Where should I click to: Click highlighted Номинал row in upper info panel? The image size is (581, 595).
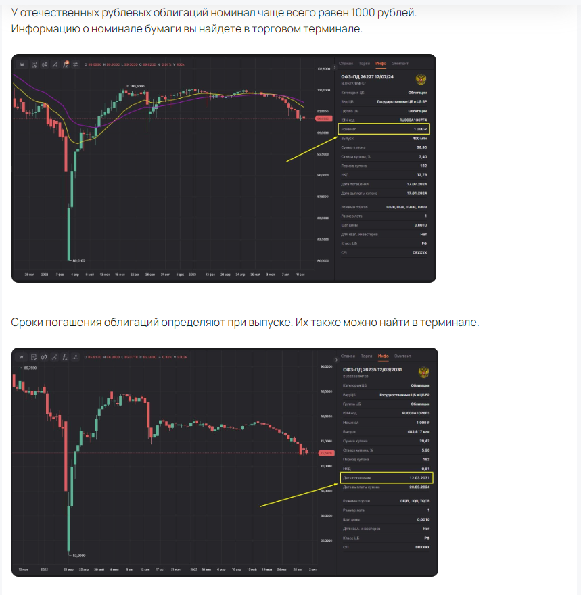tap(384, 128)
